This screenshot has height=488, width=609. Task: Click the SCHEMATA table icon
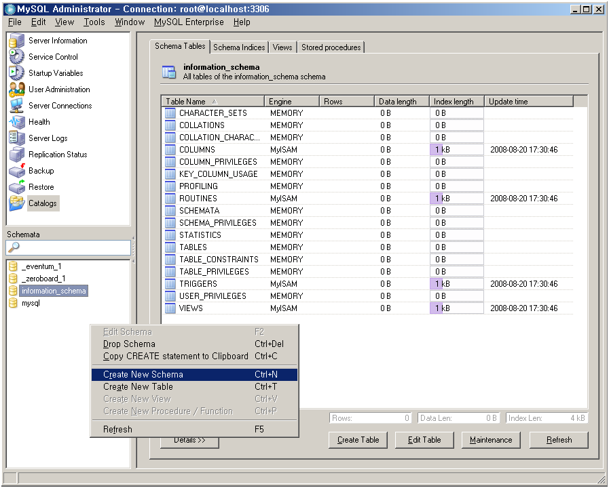pos(170,211)
